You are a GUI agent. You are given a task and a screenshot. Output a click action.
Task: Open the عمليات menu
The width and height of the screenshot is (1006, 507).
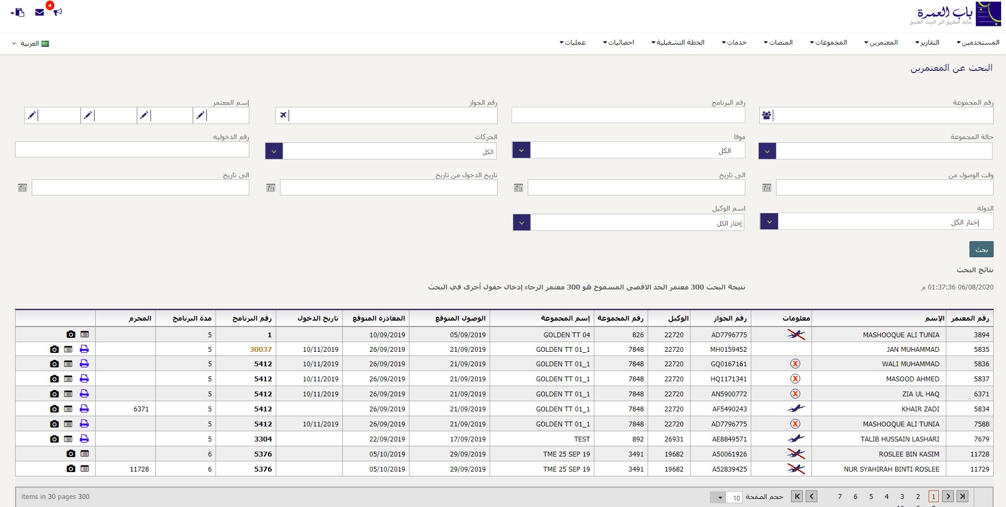(572, 42)
